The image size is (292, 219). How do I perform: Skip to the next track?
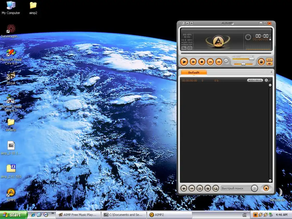point(219,62)
